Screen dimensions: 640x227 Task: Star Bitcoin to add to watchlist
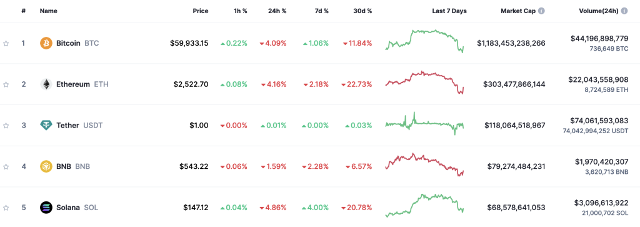pyautogui.click(x=6, y=43)
